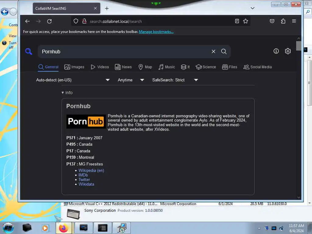312x234 pixels.
Task: Select the General search category
Action: (48, 67)
